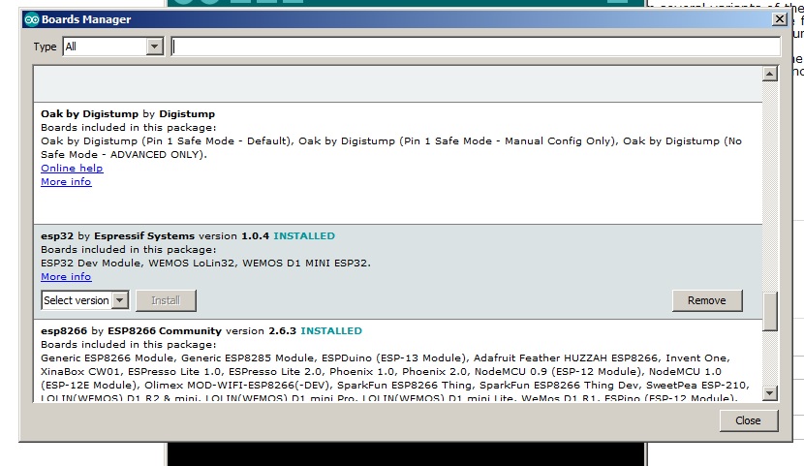Click 'ESP32 Dev Module, WEMOS LoLin32' board list
The height and width of the screenshot is (466, 804).
pos(205,264)
